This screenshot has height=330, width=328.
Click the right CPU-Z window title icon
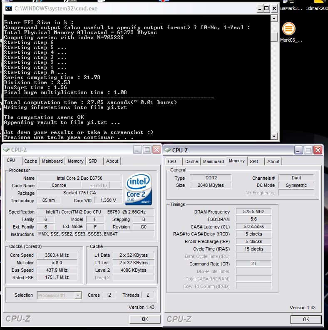(167, 150)
